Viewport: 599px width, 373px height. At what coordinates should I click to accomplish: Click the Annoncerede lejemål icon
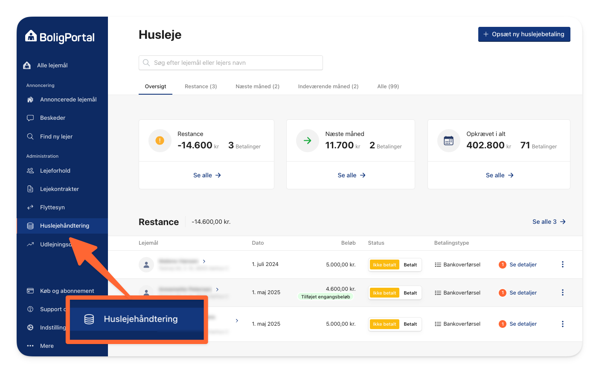(30, 99)
